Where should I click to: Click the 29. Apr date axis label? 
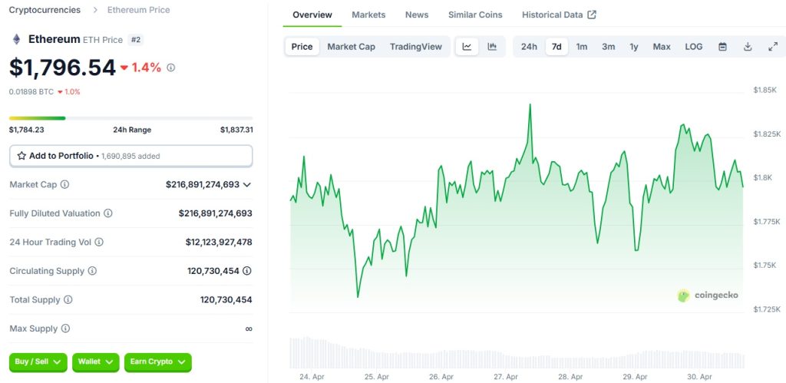(x=635, y=377)
